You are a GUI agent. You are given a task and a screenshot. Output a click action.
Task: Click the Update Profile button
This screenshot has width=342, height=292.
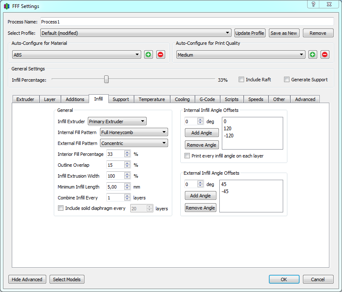(250, 33)
